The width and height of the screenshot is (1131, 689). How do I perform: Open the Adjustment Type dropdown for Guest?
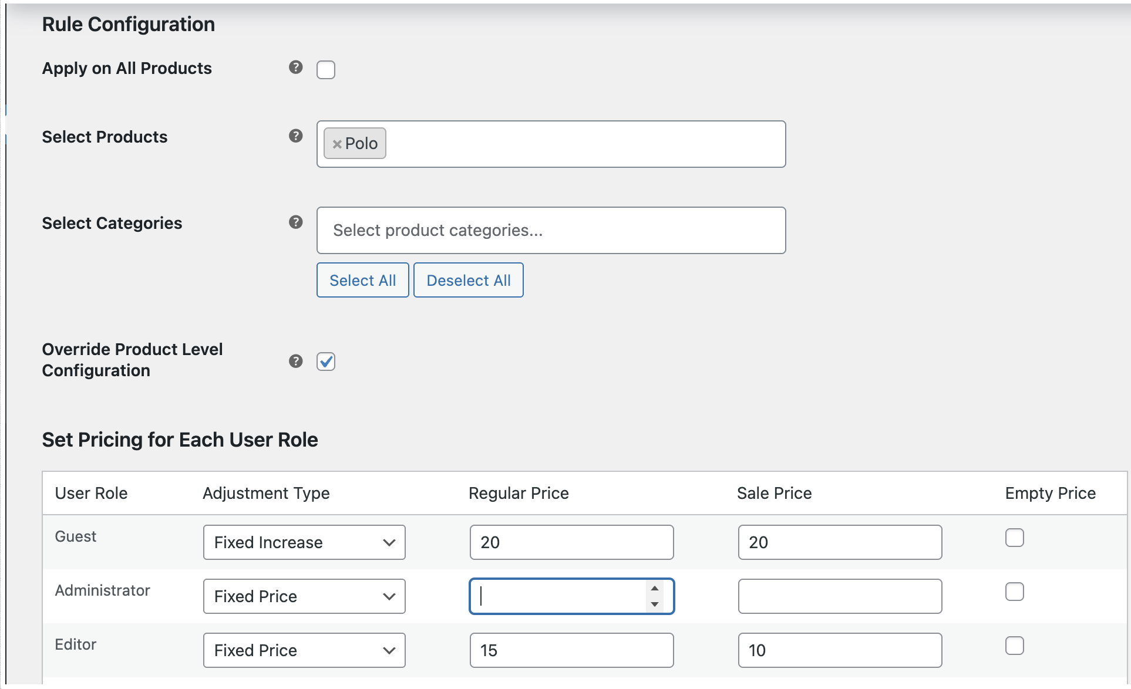(304, 542)
